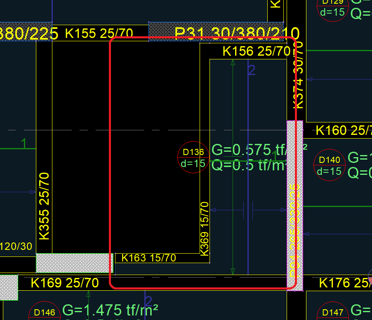Select the D146 slab tag text
This screenshot has width=372, height=320.
(x=45, y=313)
